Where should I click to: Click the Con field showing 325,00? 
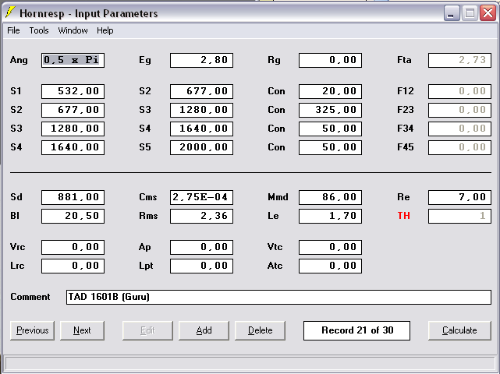[x=331, y=110]
